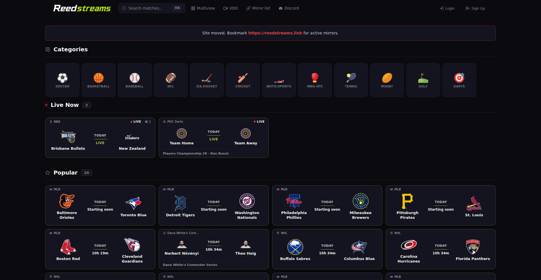Click the Players Championship 29 event text
The image size is (541, 280).
tap(196, 153)
